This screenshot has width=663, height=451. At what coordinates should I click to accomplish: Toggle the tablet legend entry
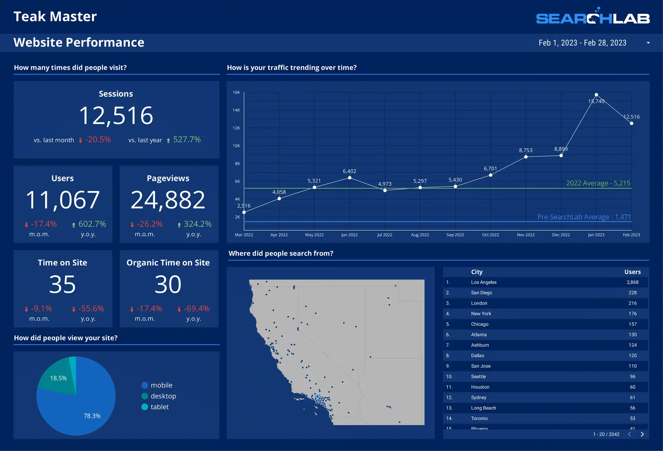(x=159, y=407)
